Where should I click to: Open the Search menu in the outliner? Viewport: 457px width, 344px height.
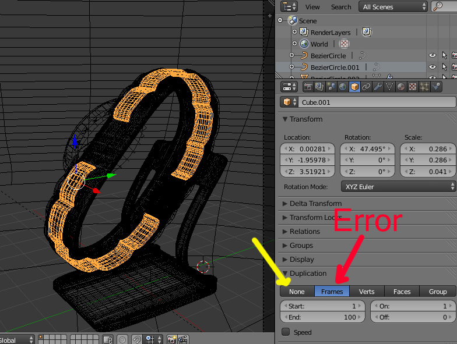tap(341, 7)
